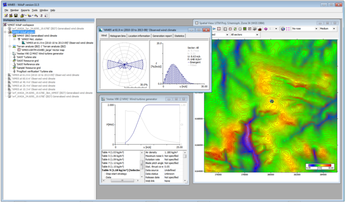Select the Wind tab in observed wind climate
The height and width of the screenshot is (202, 345).
104,35
